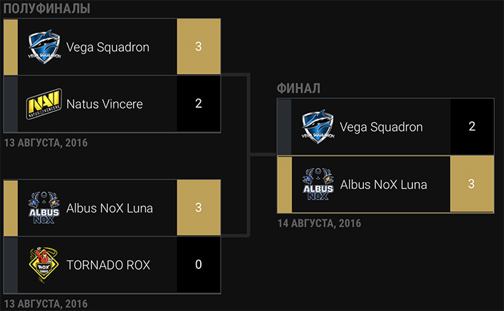The width and height of the screenshot is (504, 311).
Task: Click Vega Squadron's final score 2
Action: click(x=472, y=127)
